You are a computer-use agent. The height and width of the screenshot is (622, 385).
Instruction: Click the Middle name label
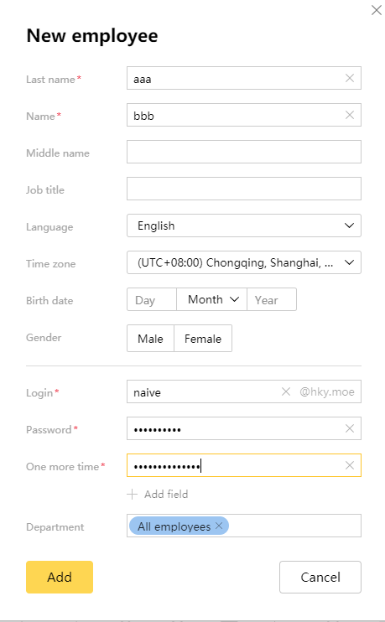tap(58, 153)
